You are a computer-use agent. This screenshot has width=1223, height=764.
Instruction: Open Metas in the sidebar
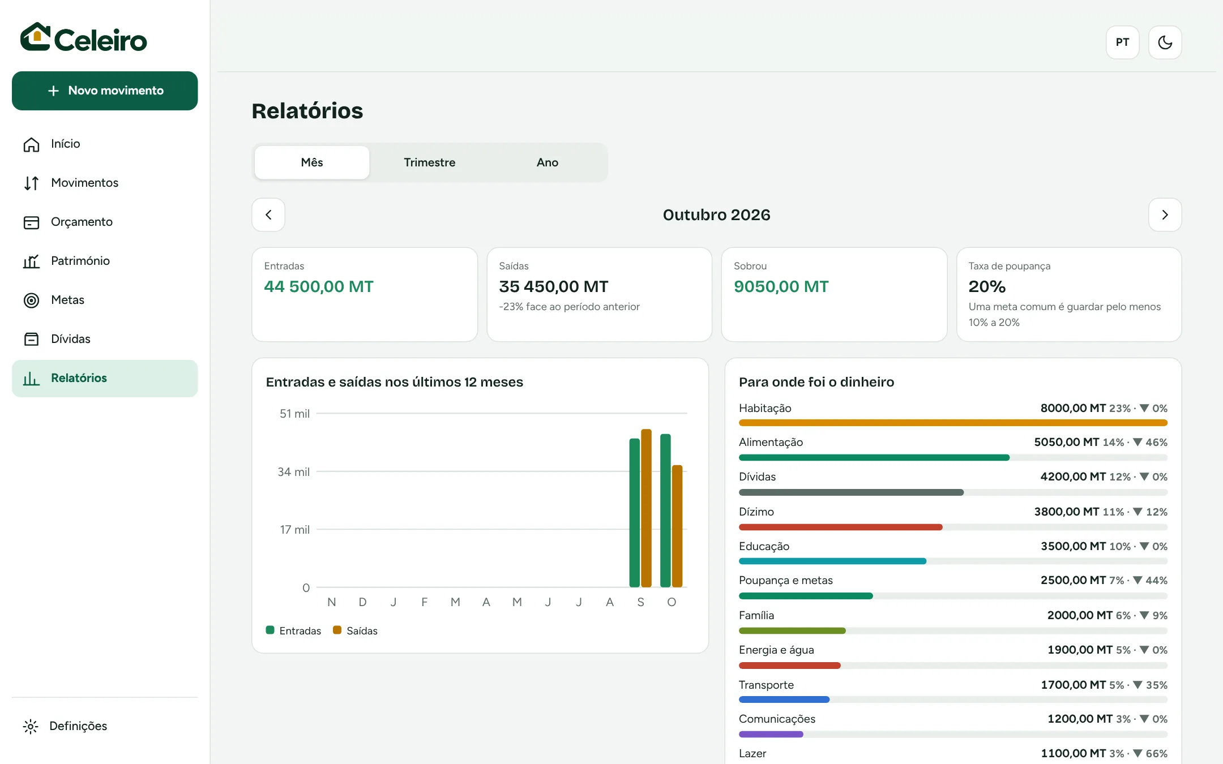105,301
